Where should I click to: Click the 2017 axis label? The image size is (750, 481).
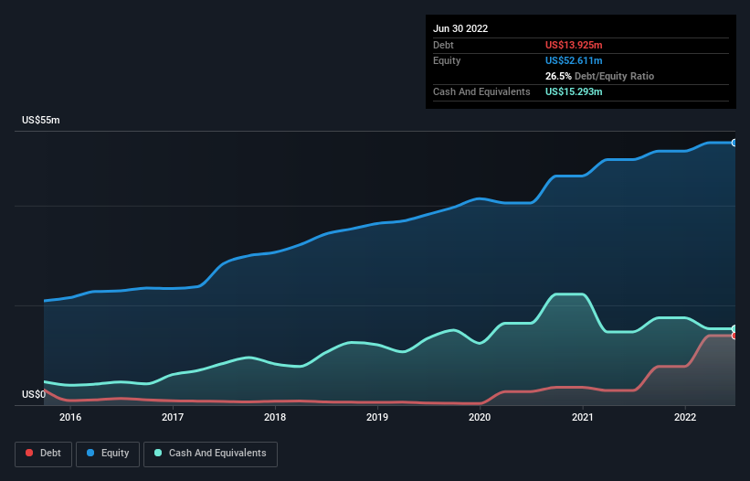173,417
